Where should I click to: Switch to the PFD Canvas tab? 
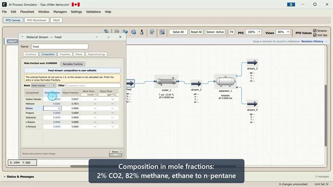(x=13, y=20)
